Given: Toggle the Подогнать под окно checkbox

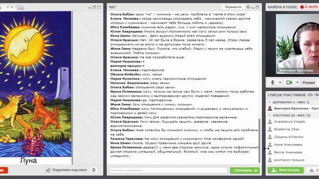Looking at the screenshot, I should tap(48, 170).
